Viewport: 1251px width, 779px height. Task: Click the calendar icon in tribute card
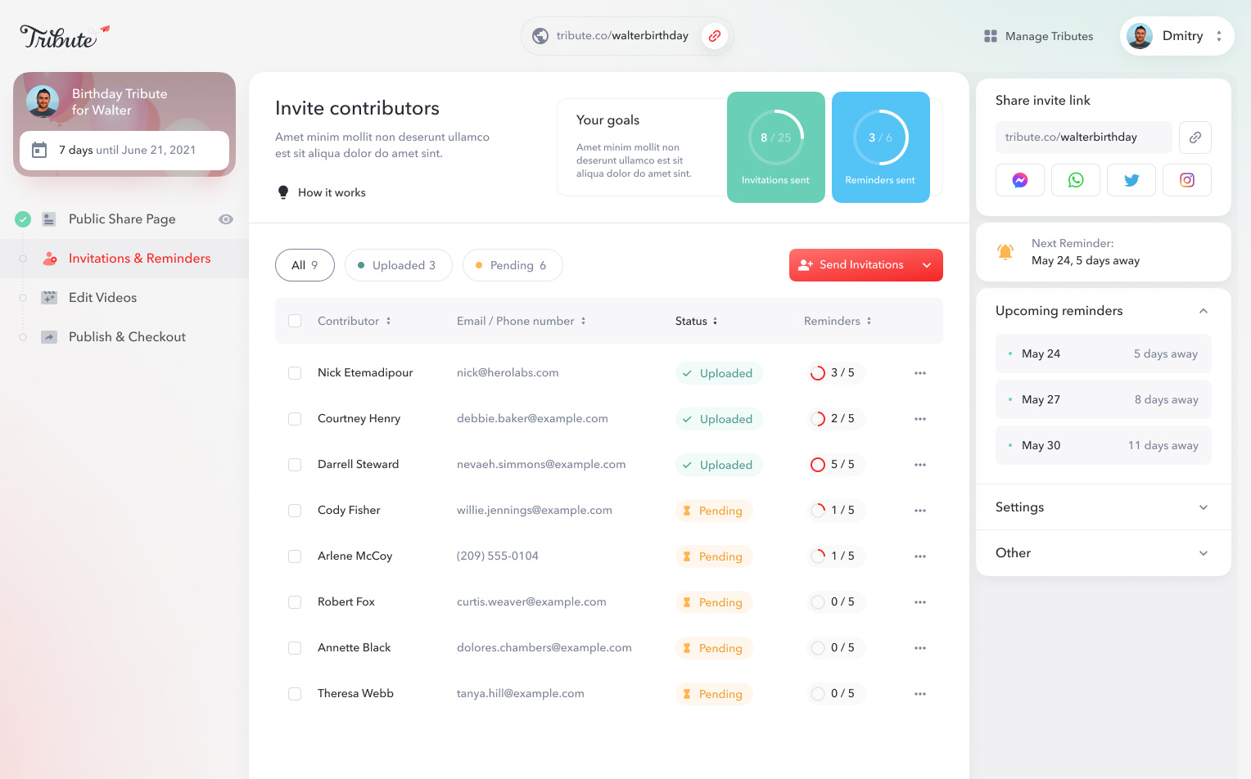click(39, 150)
